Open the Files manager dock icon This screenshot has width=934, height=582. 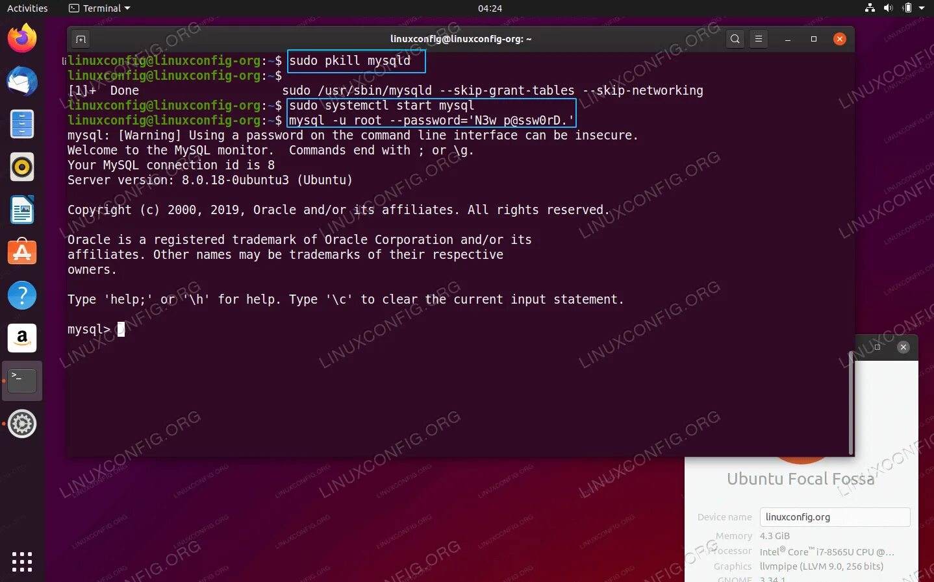click(22, 124)
